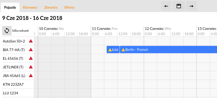
Task: Click red warning icon next to AutoSan 50+2
Action: click(x=31, y=41)
